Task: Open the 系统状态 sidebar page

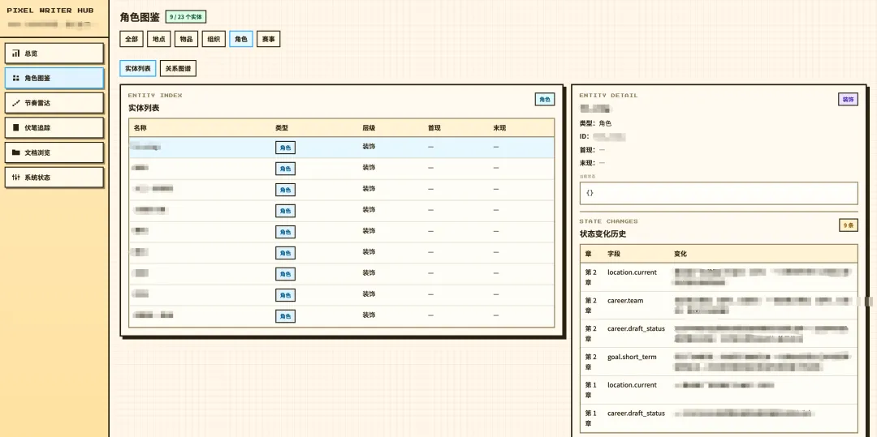Action: coord(54,178)
